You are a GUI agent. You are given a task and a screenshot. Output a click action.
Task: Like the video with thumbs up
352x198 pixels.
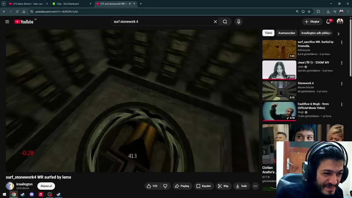point(152,186)
